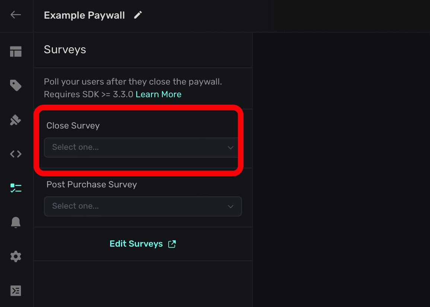Click the pencil icon to rename paywall
Image resolution: width=430 pixels, height=307 pixels.
pyautogui.click(x=138, y=15)
